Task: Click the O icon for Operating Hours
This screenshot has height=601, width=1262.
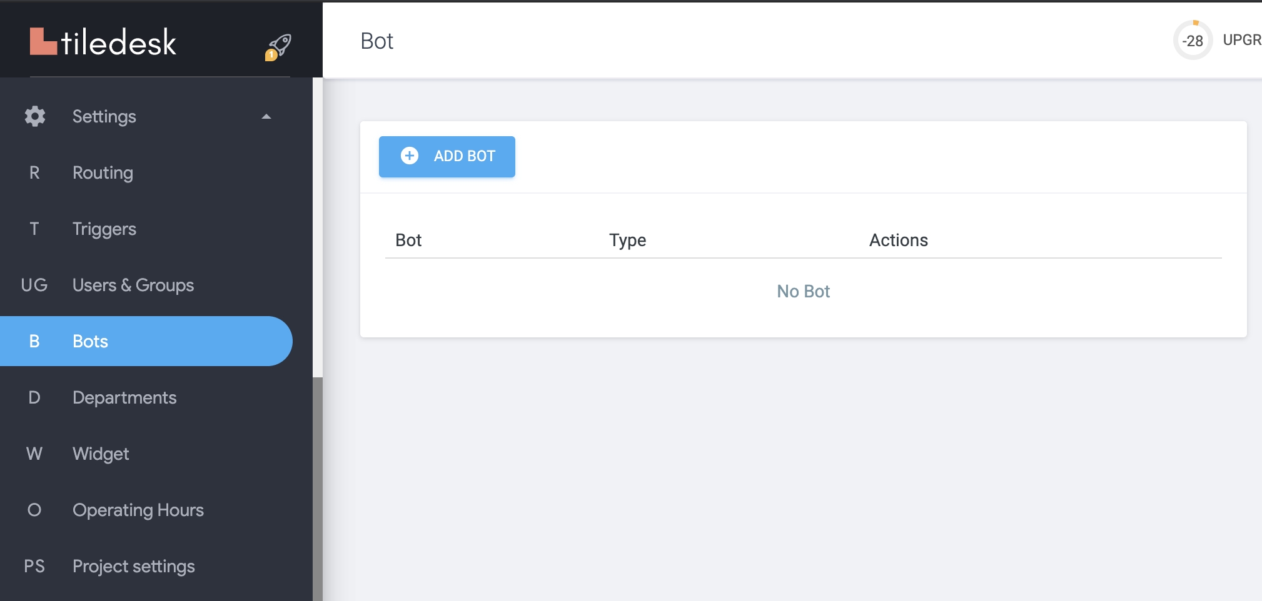Action: (x=34, y=510)
